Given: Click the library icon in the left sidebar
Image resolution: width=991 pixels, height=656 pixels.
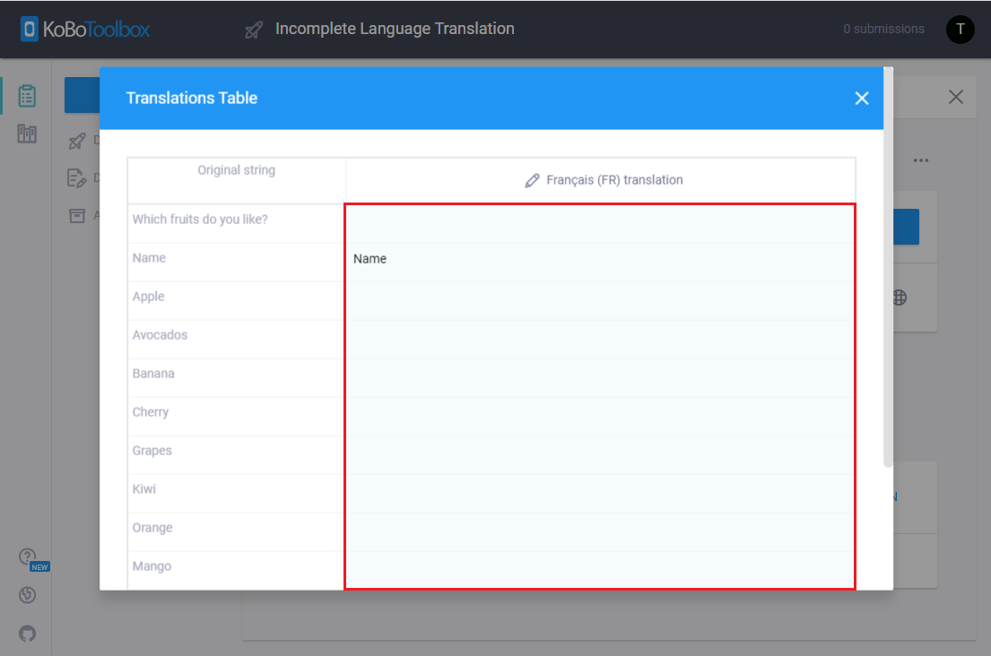Looking at the screenshot, I should click(x=26, y=133).
